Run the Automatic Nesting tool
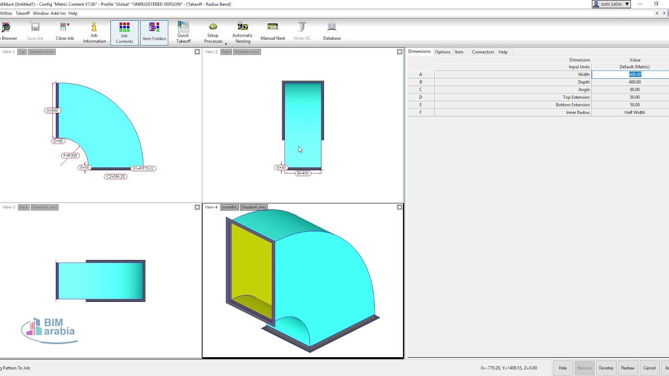Screen dimensions: 669x376 [x=243, y=32]
